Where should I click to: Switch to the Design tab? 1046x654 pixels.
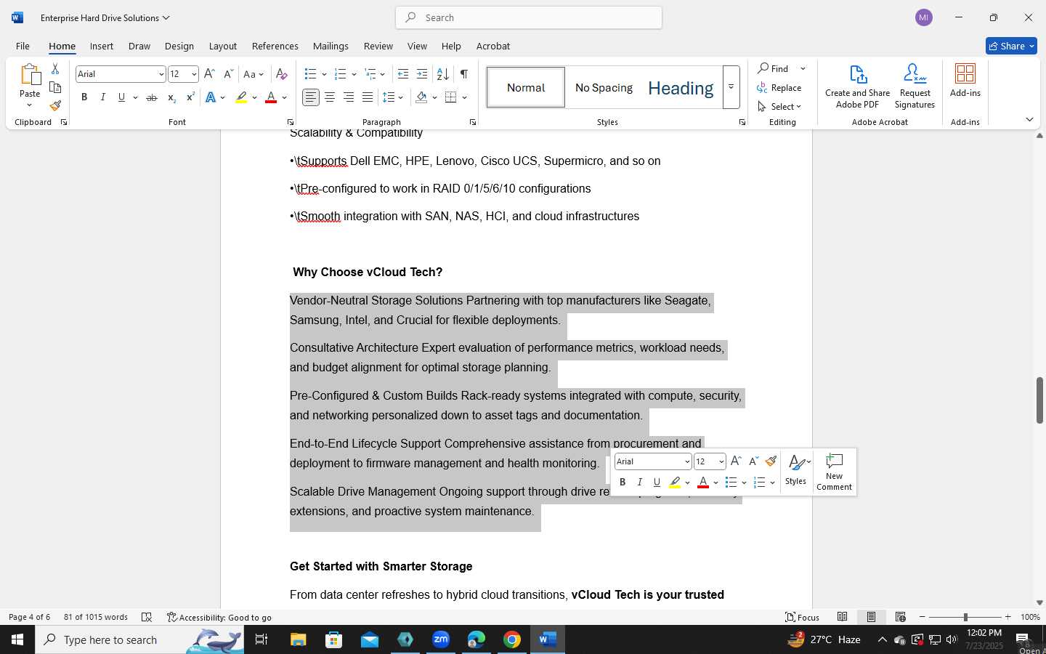[179, 46]
